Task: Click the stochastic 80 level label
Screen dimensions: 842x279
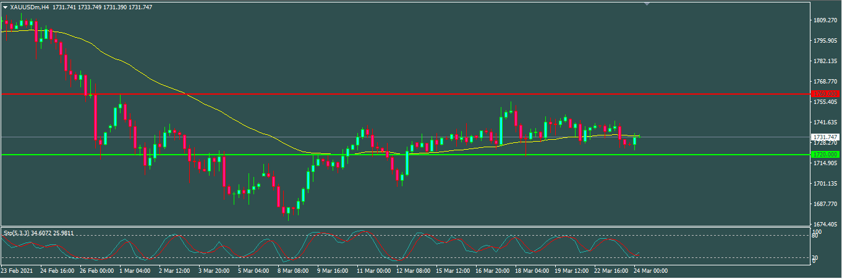Action: pos(815,236)
